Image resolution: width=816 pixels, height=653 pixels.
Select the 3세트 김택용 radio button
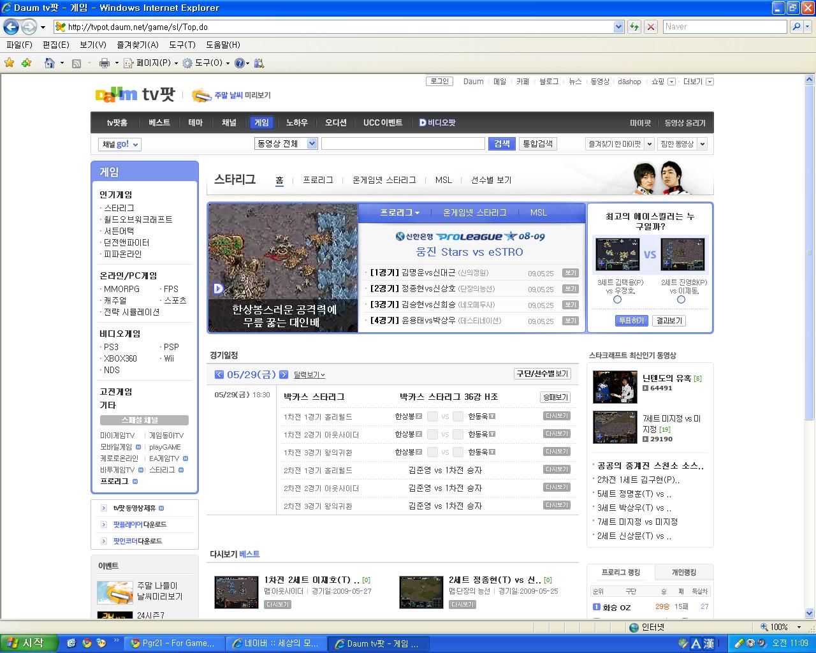click(617, 300)
